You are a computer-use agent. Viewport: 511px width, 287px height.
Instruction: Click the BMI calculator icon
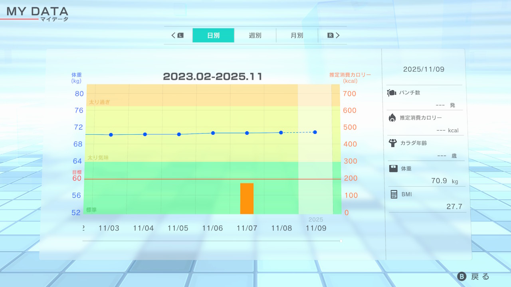(394, 194)
